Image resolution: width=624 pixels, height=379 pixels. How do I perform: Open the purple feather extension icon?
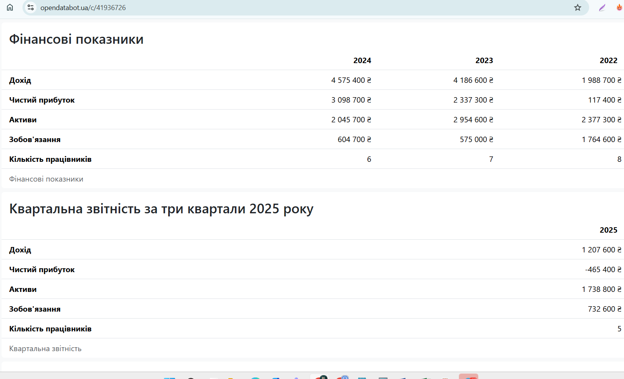tap(602, 7)
